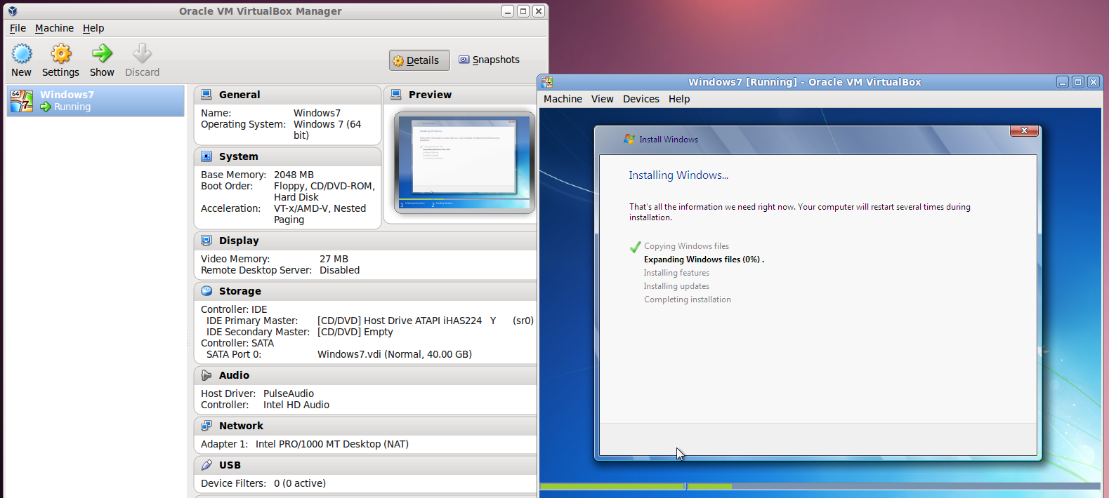Open Machine menu in VirtualBox Manager
The image size is (1109, 498).
tap(54, 28)
